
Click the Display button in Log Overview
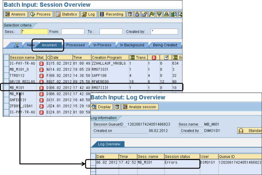[102, 107]
